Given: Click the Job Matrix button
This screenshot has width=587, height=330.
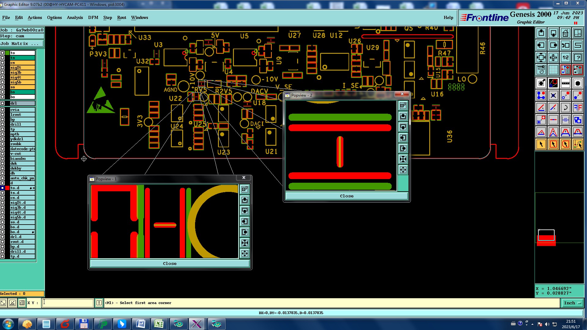Looking at the screenshot, I should tap(22, 44).
